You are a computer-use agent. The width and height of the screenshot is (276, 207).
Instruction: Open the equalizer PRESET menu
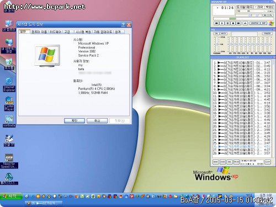tap(267, 34)
